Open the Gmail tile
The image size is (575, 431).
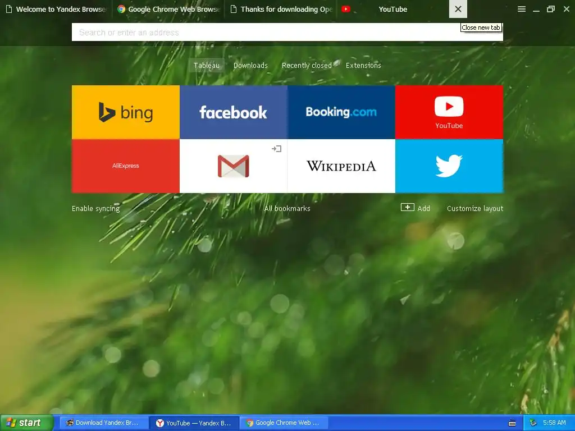234,166
